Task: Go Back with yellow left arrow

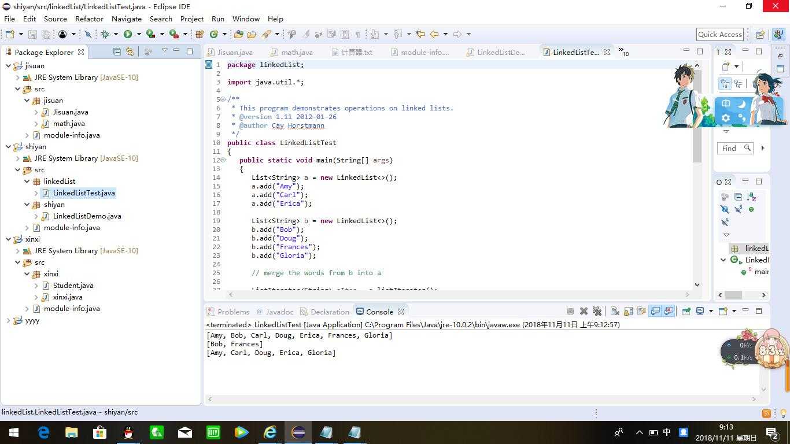Action: point(434,34)
